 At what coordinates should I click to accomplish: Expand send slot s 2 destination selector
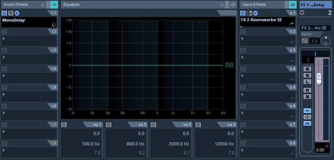click(x=243, y=38)
